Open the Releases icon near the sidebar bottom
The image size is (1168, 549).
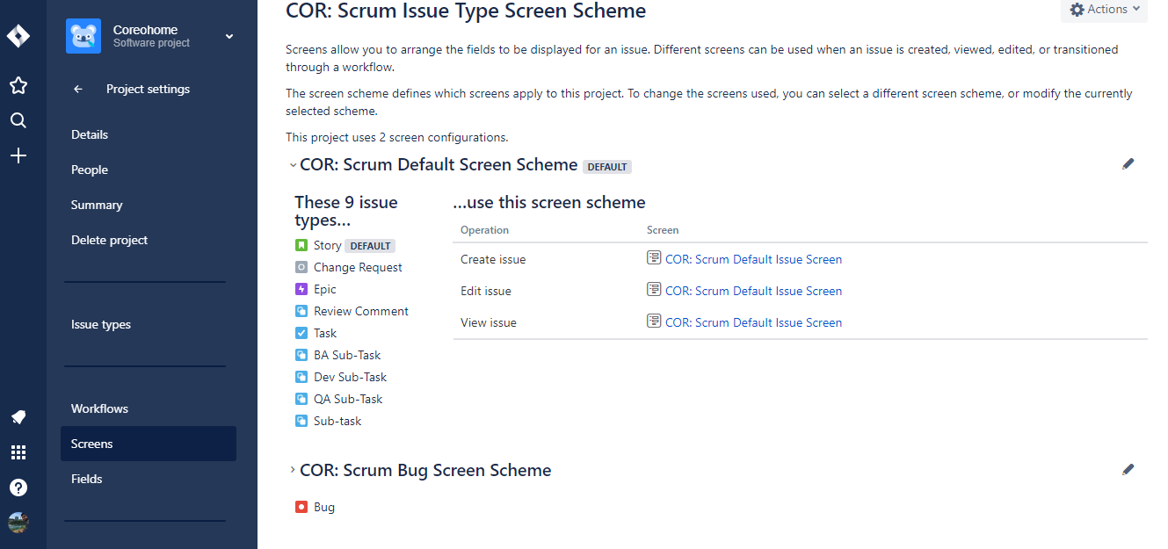coord(18,417)
